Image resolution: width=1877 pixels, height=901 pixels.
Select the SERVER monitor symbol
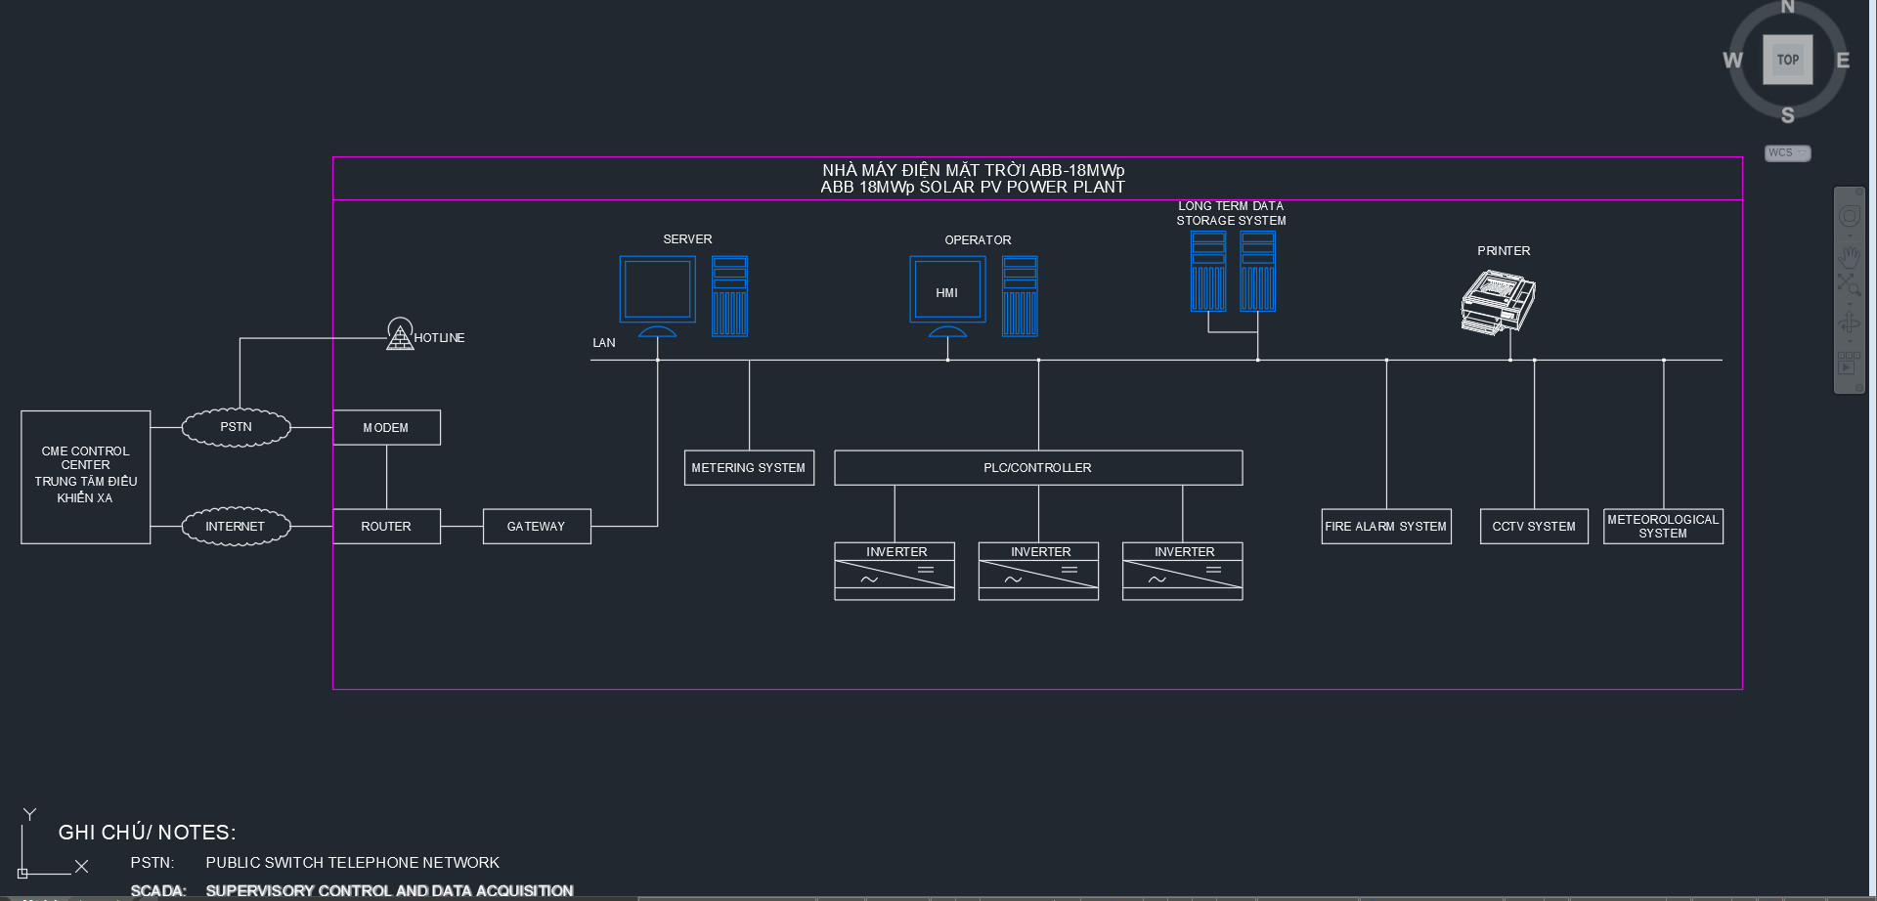click(658, 296)
